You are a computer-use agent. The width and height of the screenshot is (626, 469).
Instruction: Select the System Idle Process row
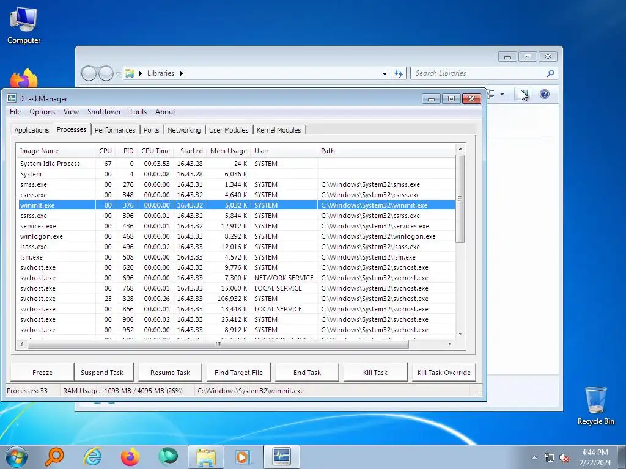237,164
